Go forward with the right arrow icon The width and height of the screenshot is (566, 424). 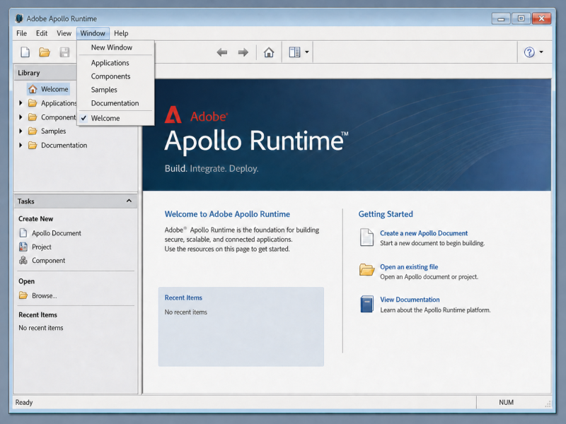tap(243, 52)
